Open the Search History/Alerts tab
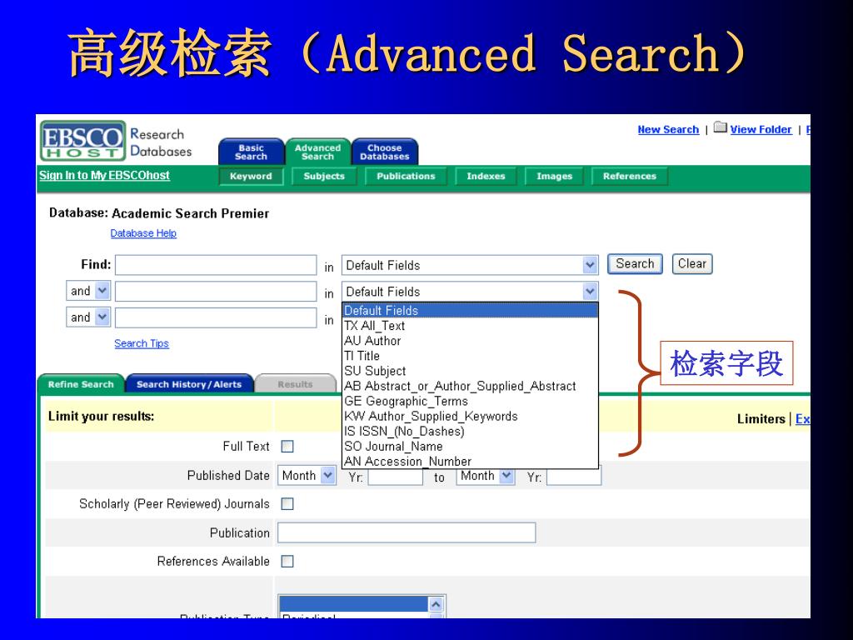The height and width of the screenshot is (640, 853). pos(189,383)
